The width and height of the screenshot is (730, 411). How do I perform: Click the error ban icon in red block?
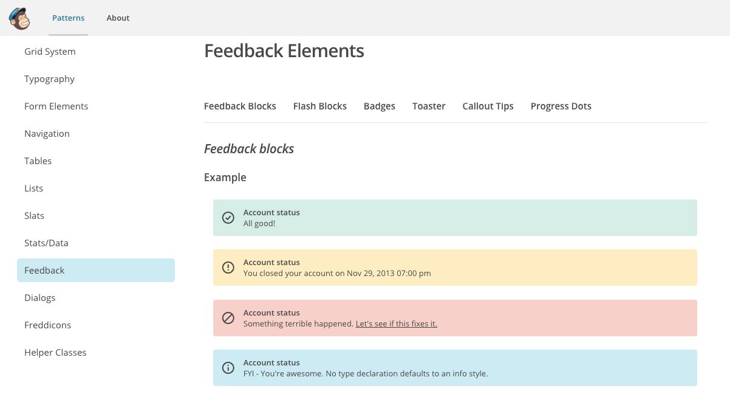click(228, 317)
